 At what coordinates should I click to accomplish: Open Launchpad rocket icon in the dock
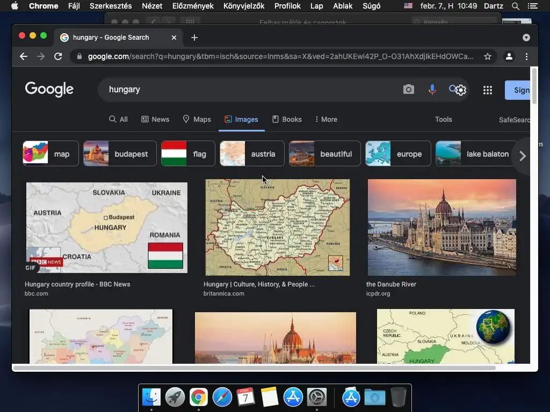175,398
